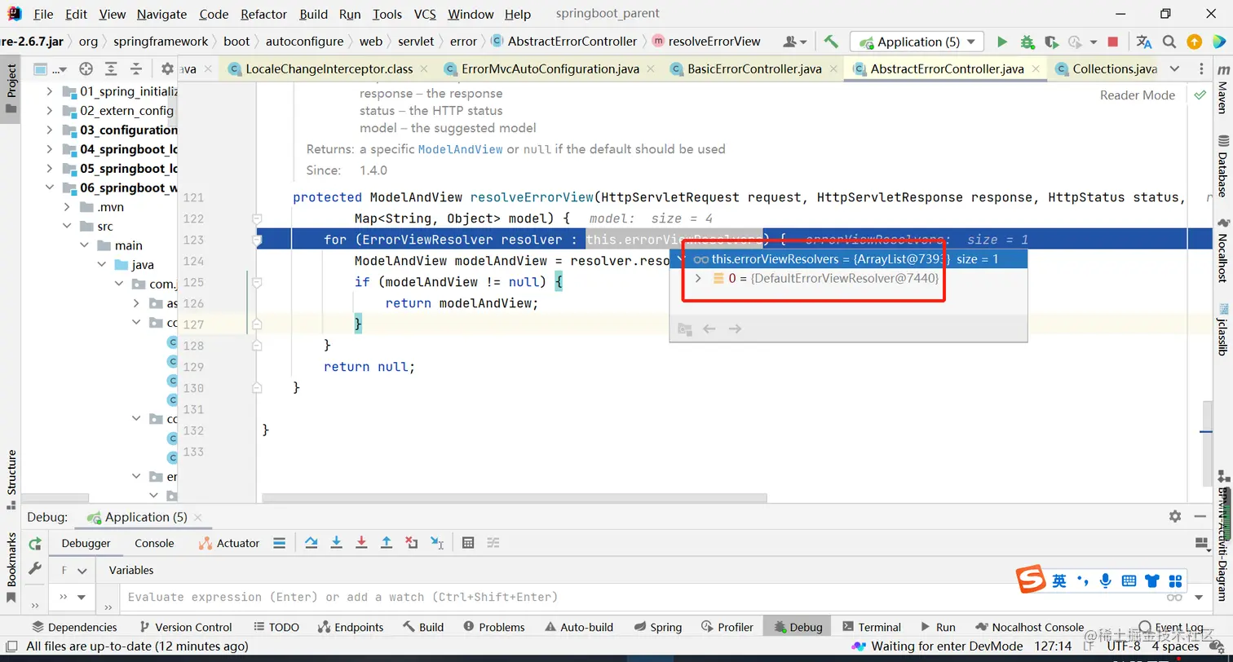The image size is (1233, 662).
Task: Start debugging with green bug icon
Action: (x=1027, y=42)
